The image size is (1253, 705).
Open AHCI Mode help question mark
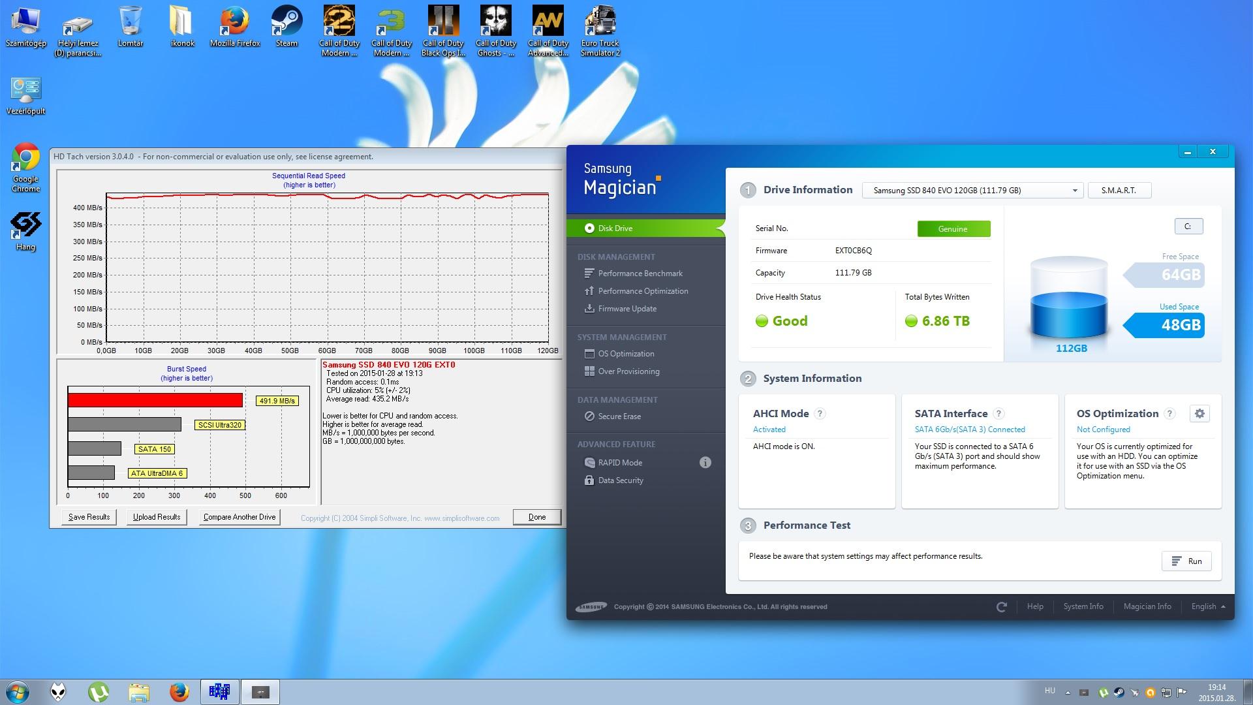[820, 413]
